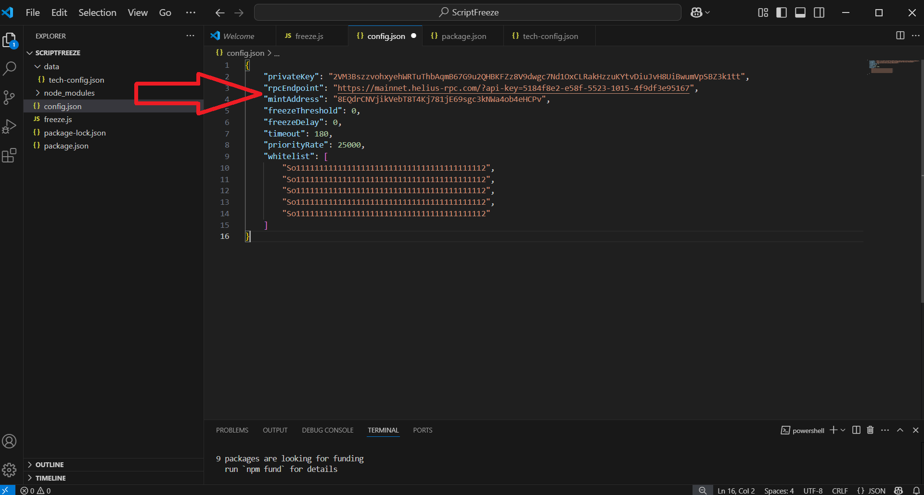Close the terminal panel
Screen dimensions: 924x495
coord(915,430)
